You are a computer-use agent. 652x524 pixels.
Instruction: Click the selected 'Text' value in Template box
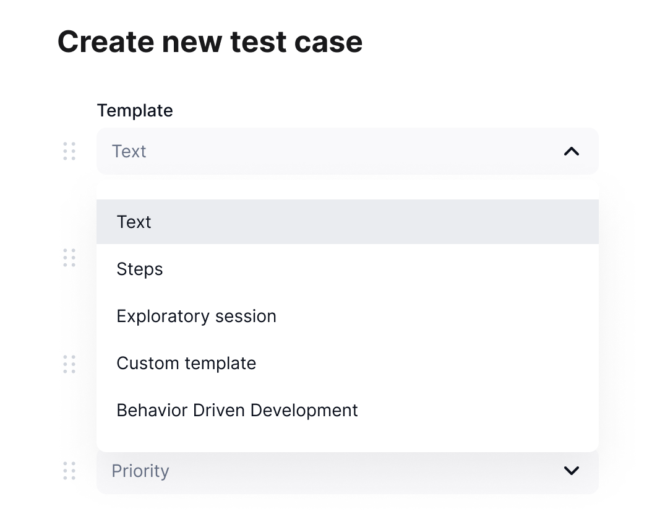click(x=129, y=152)
